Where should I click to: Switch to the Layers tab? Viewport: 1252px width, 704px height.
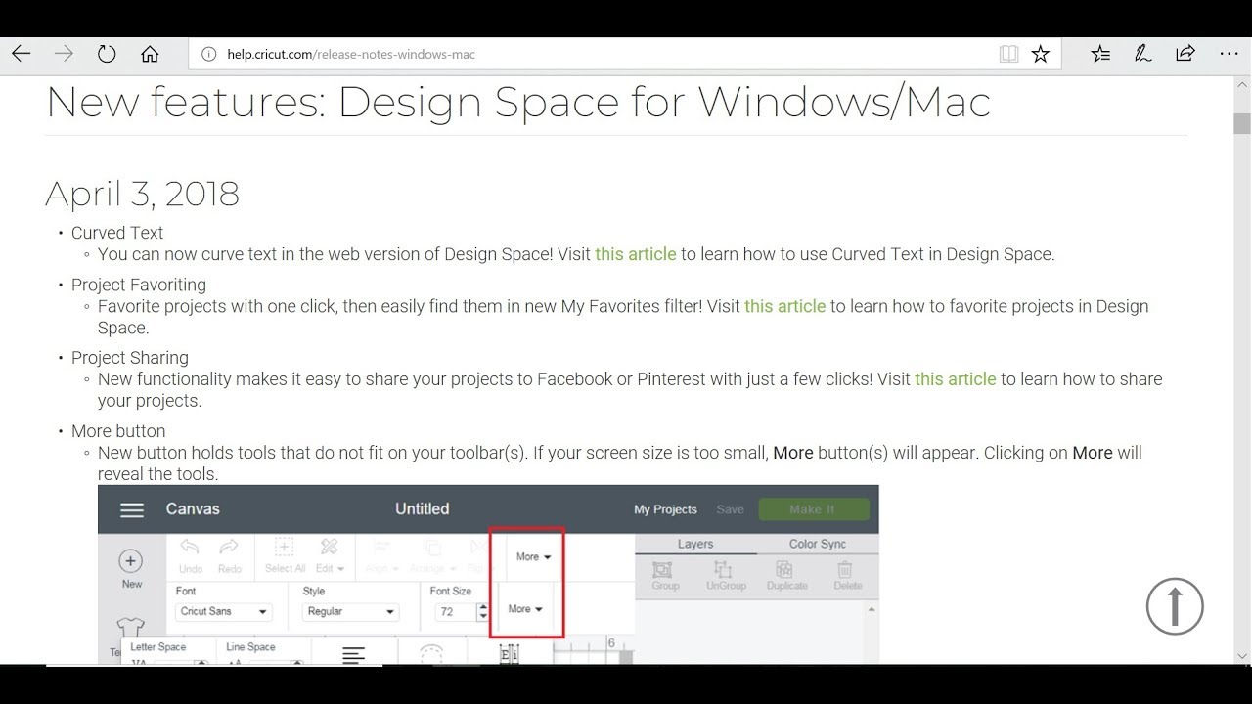(695, 544)
